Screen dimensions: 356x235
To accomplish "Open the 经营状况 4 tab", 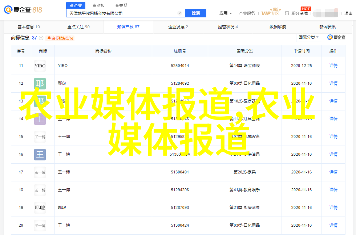I will click(x=228, y=27).
